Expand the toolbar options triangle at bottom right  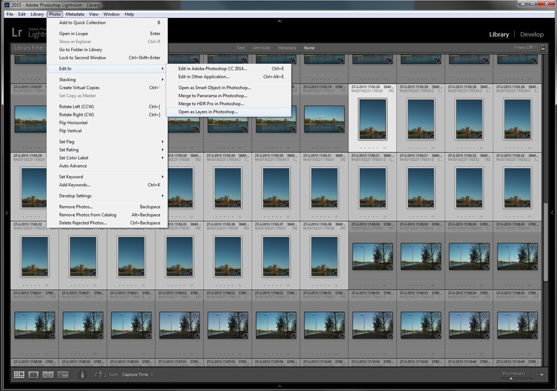542,375
